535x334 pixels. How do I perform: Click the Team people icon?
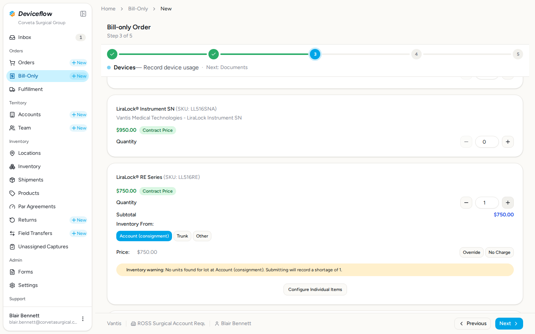pyautogui.click(x=12, y=128)
